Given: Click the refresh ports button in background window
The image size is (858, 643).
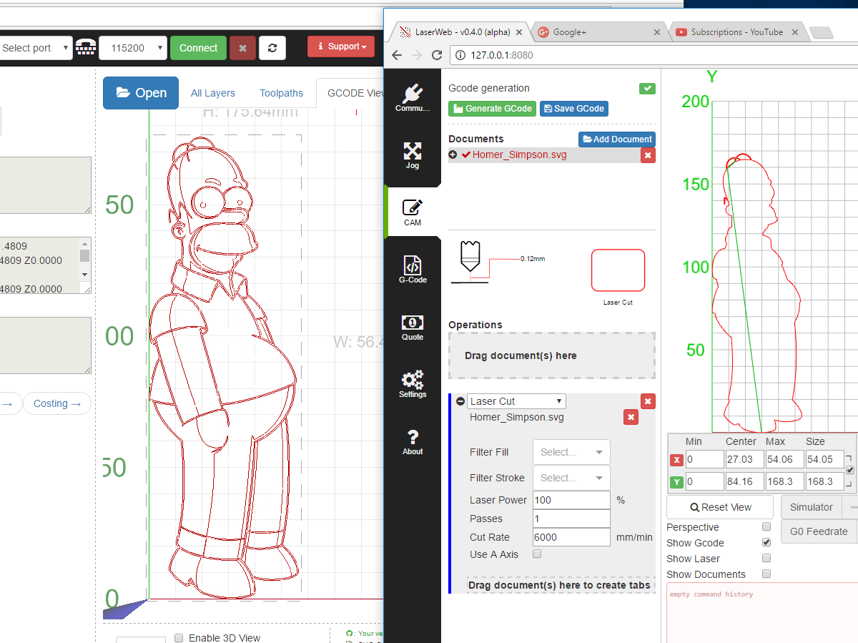Looking at the screenshot, I should [272, 48].
